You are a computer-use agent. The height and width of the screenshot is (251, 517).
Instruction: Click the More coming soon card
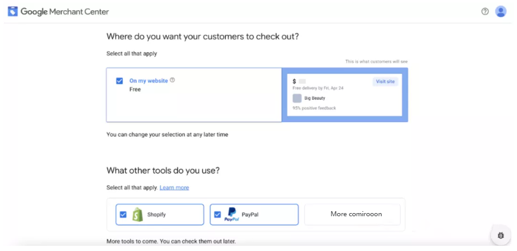coord(352,214)
